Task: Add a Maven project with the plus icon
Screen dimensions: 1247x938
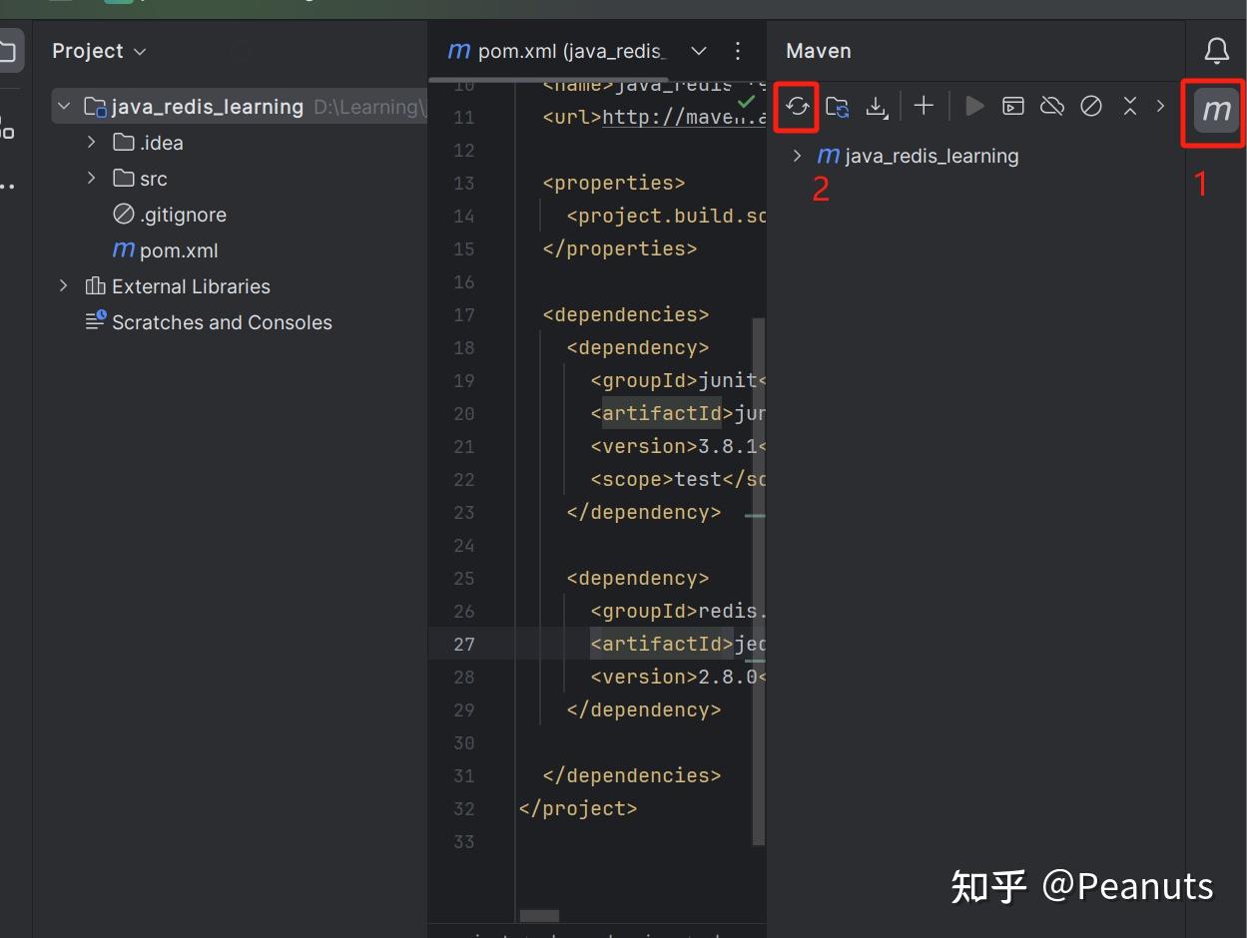Action: [x=924, y=106]
